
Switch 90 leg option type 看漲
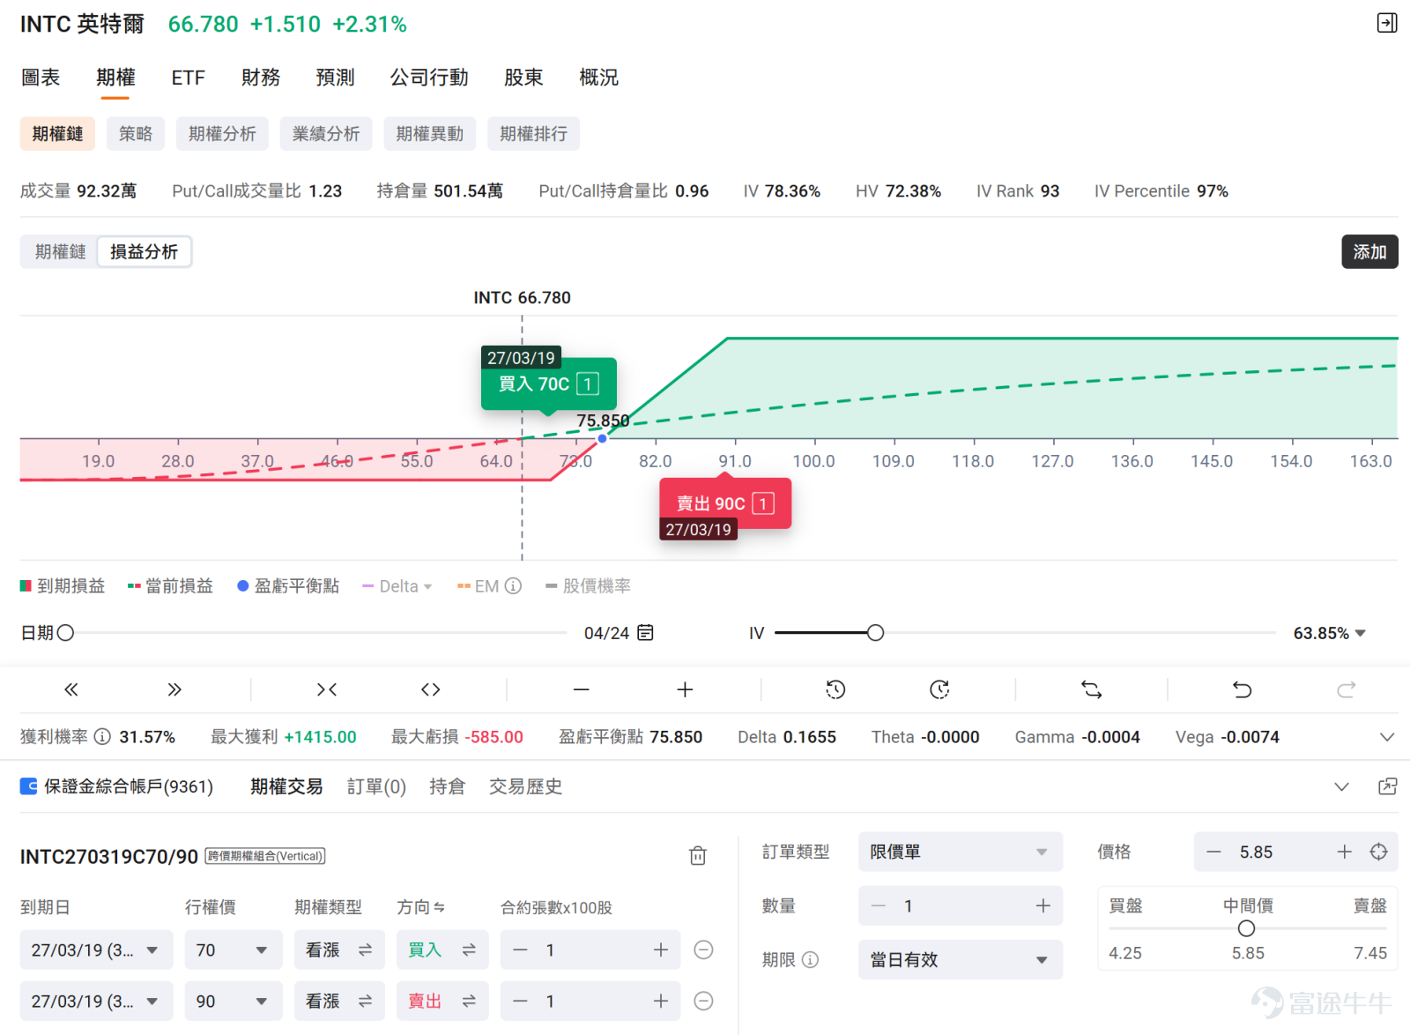339,1001
